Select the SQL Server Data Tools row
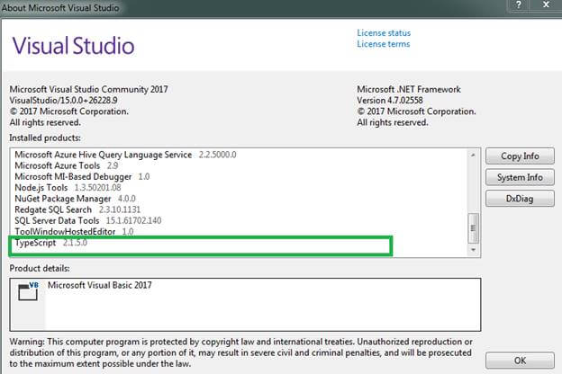 [88, 221]
